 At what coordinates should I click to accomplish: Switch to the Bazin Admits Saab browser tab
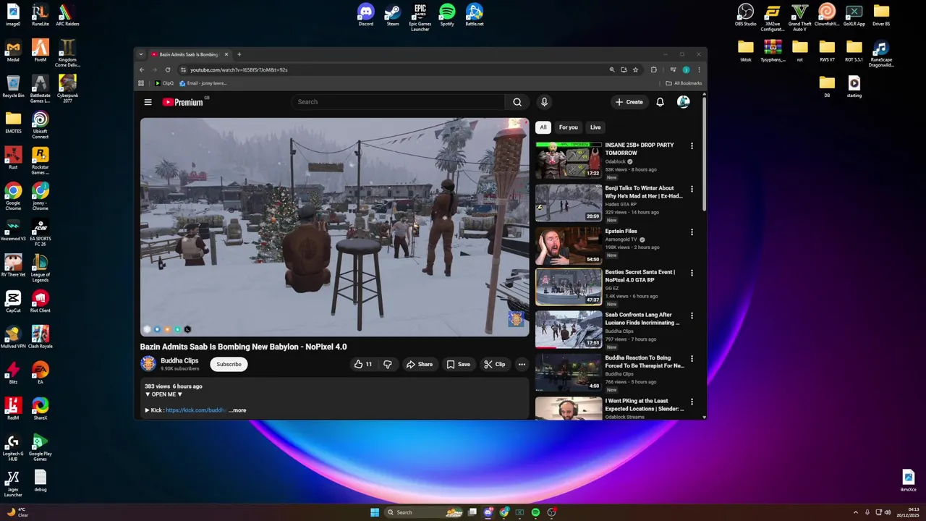pyautogui.click(x=190, y=54)
